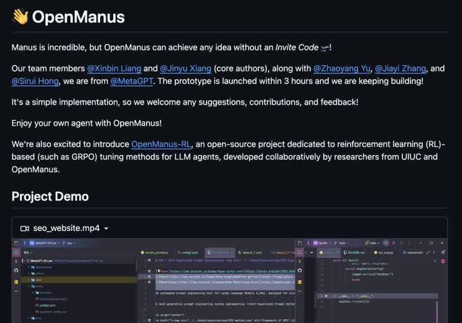Open the @Jinyu Xiang profile link
Viewport: 462px width, 323px height.
186,68
